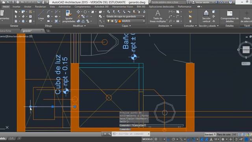
Task: Click the calculator icon in Consultar
Action: pyautogui.click(x=190, y=21)
